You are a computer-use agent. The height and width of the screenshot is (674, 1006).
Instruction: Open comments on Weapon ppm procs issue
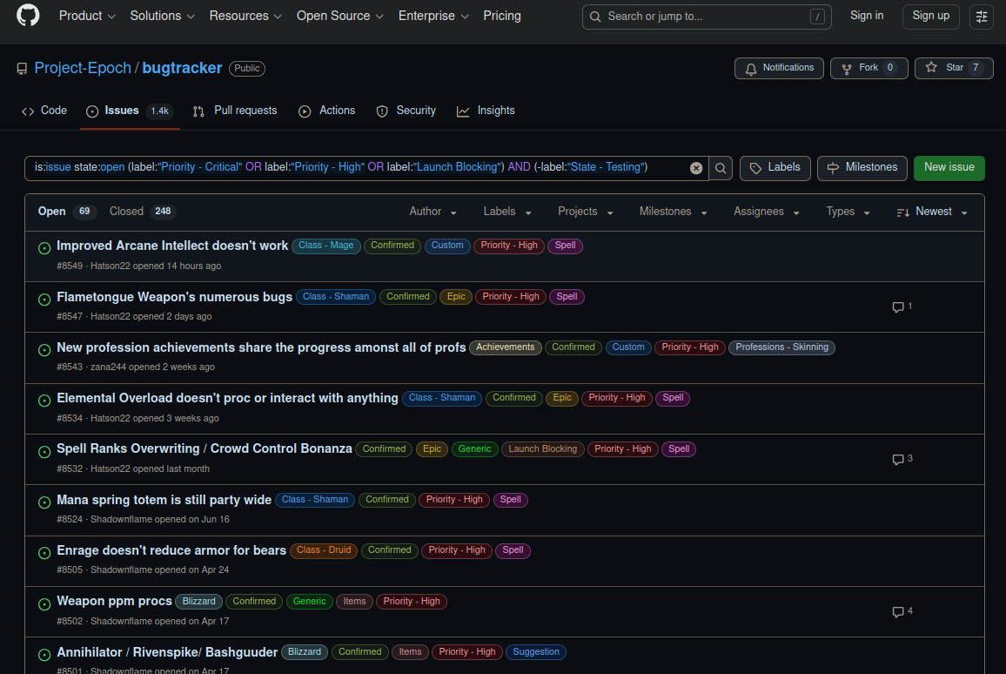902,611
